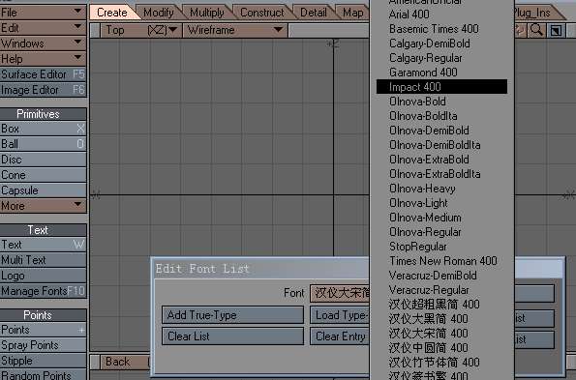Open the Wireframe display mode dropdown
The width and height of the screenshot is (576, 380).
click(235, 30)
